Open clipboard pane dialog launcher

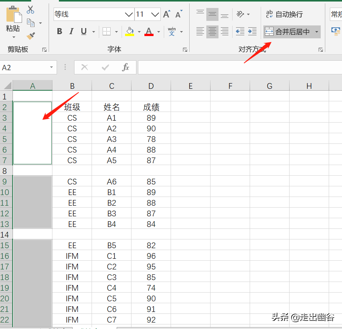[x=44, y=50]
